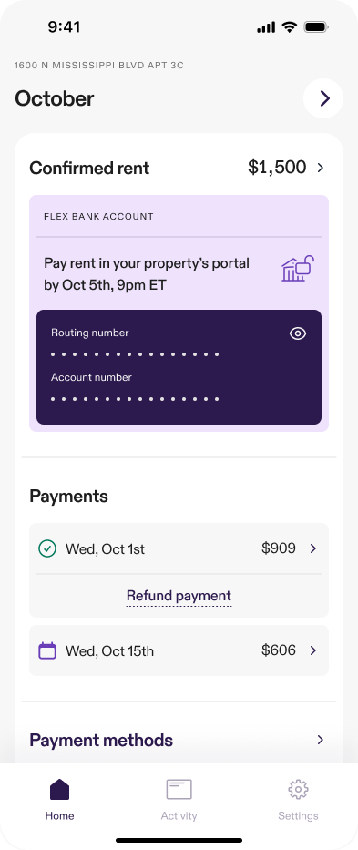
Task: Open the Activity card icon
Action: click(x=179, y=789)
